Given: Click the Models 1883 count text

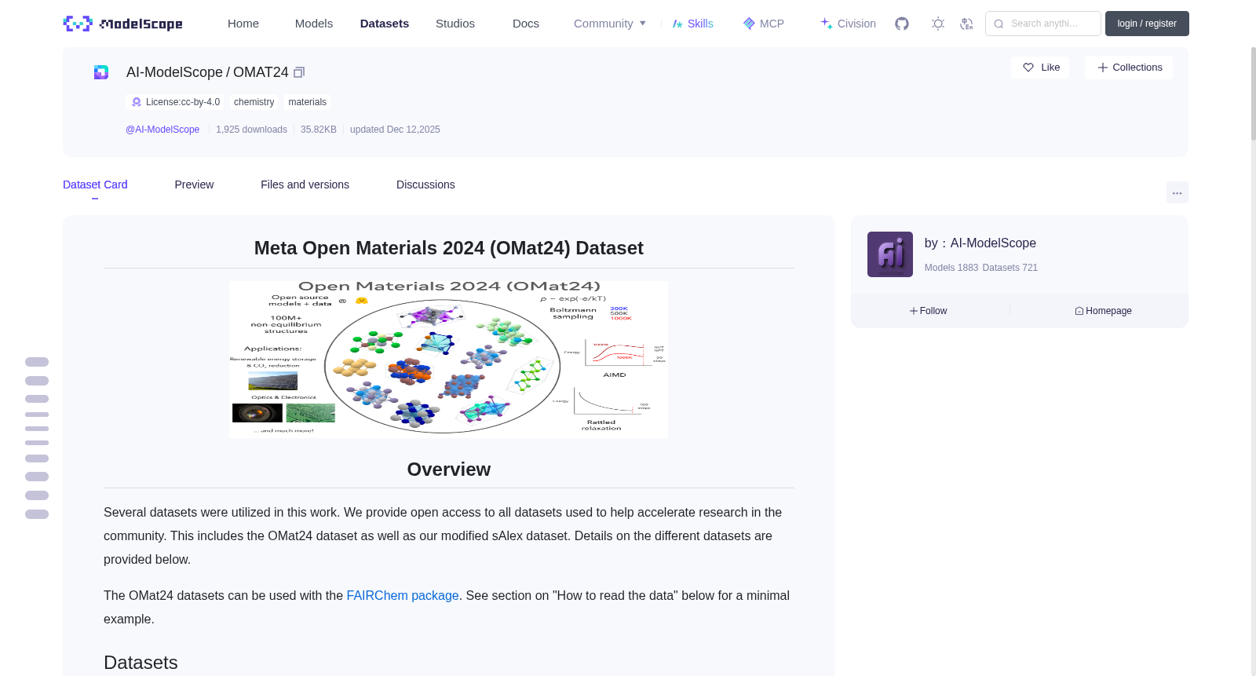Looking at the screenshot, I should (x=951, y=268).
